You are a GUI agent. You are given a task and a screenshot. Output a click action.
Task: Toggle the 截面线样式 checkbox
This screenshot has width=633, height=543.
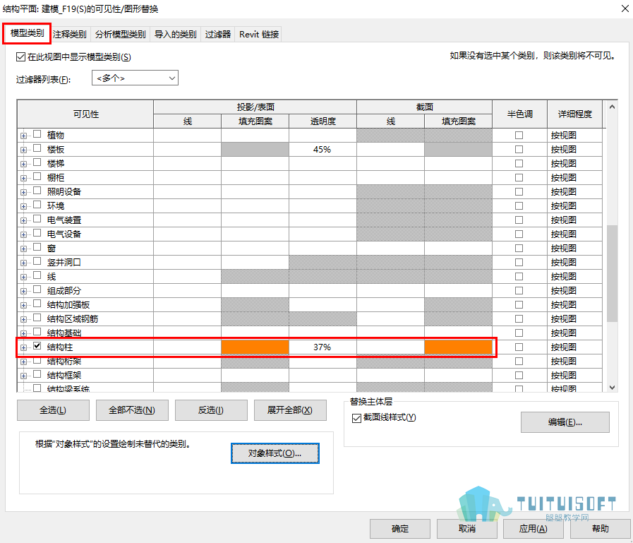click(356, 418)
